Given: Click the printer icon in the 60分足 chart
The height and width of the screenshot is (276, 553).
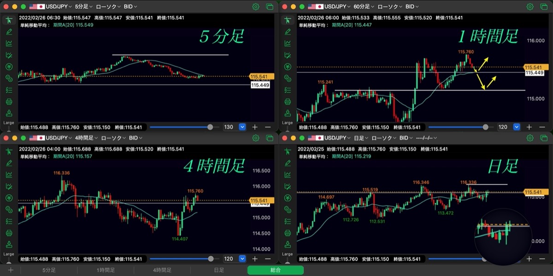Looking at the screenshot, I should coord(288,102).
